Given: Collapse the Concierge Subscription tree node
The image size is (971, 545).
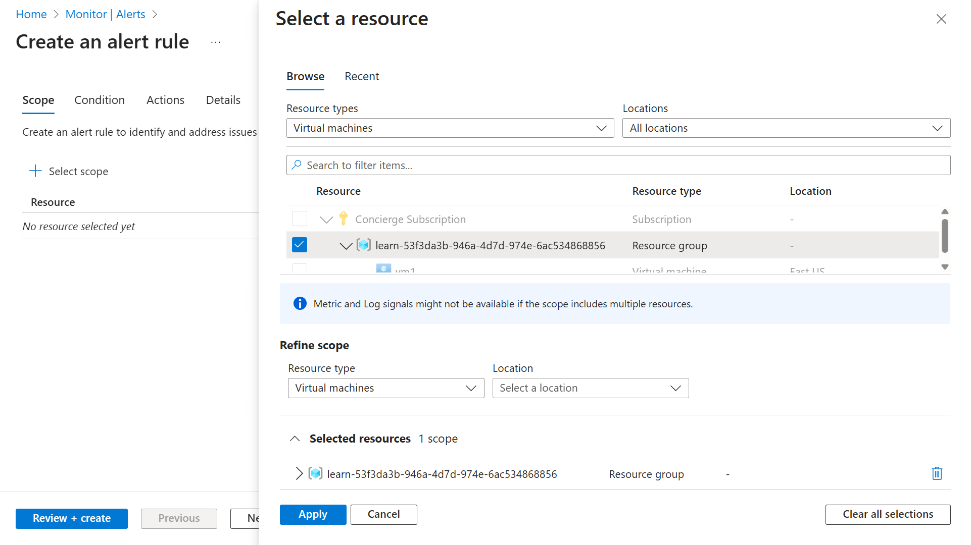Looking at the screenshot, I should (x=326, y=220).
